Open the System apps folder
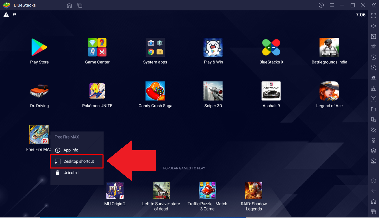 tap(155, 47)
